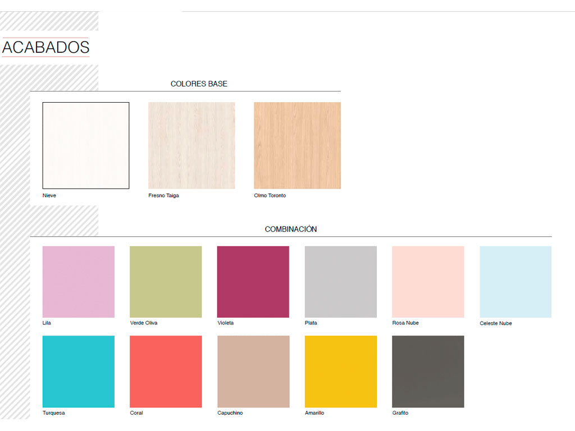Click the Fresno Taiga text label
Screen dimensions: 575x431
click(163, 195)
